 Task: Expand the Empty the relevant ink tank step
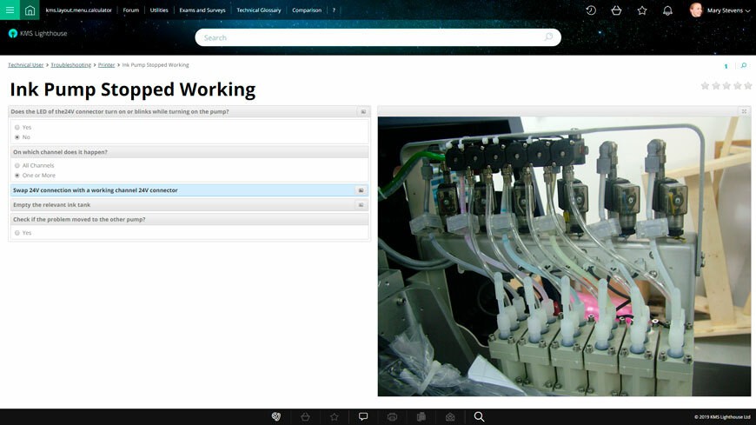pyautogui.click(x=361, y=205)
